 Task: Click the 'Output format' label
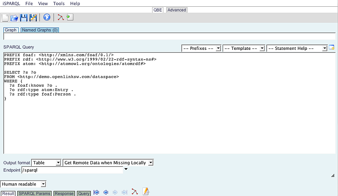16,163
